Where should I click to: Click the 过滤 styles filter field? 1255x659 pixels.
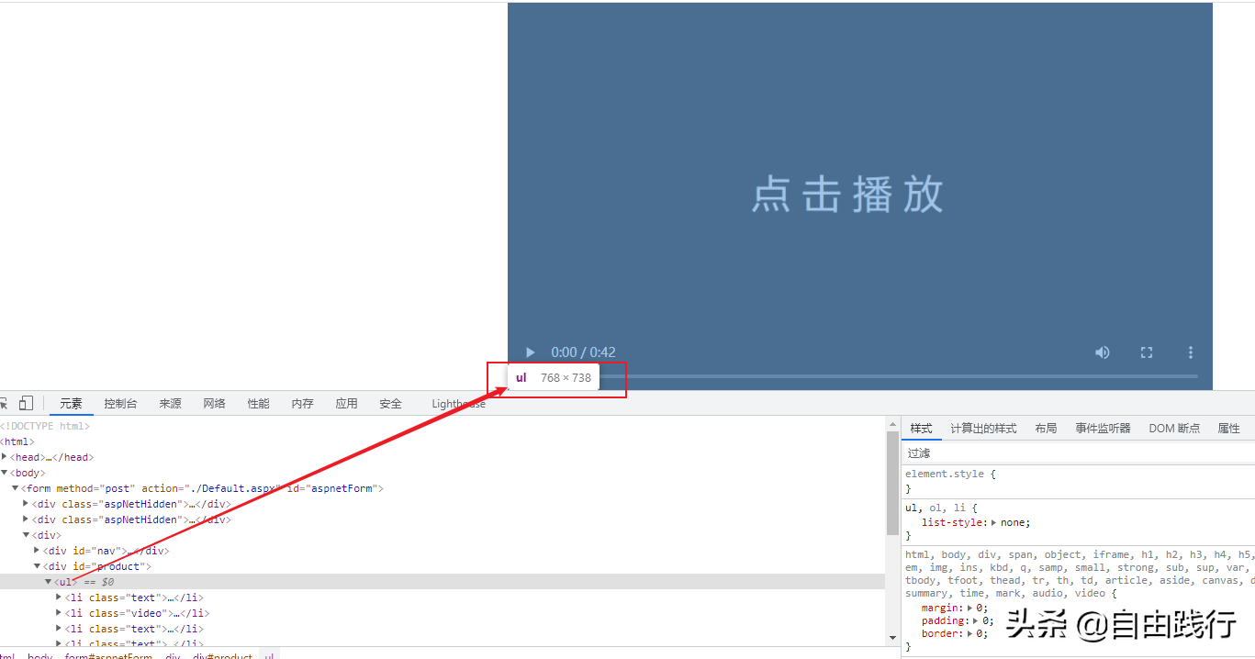point(918,452)
